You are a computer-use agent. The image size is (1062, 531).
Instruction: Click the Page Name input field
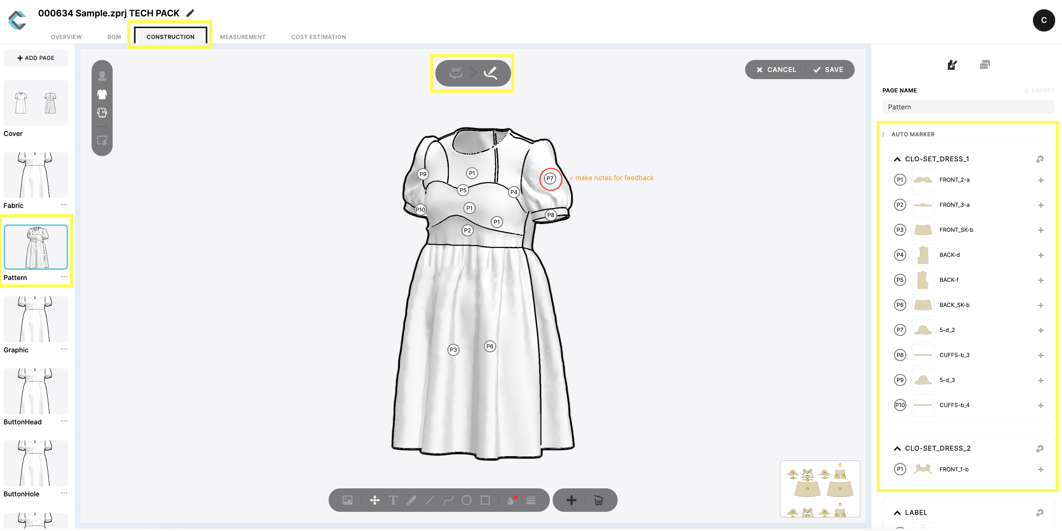click(968, 107)
